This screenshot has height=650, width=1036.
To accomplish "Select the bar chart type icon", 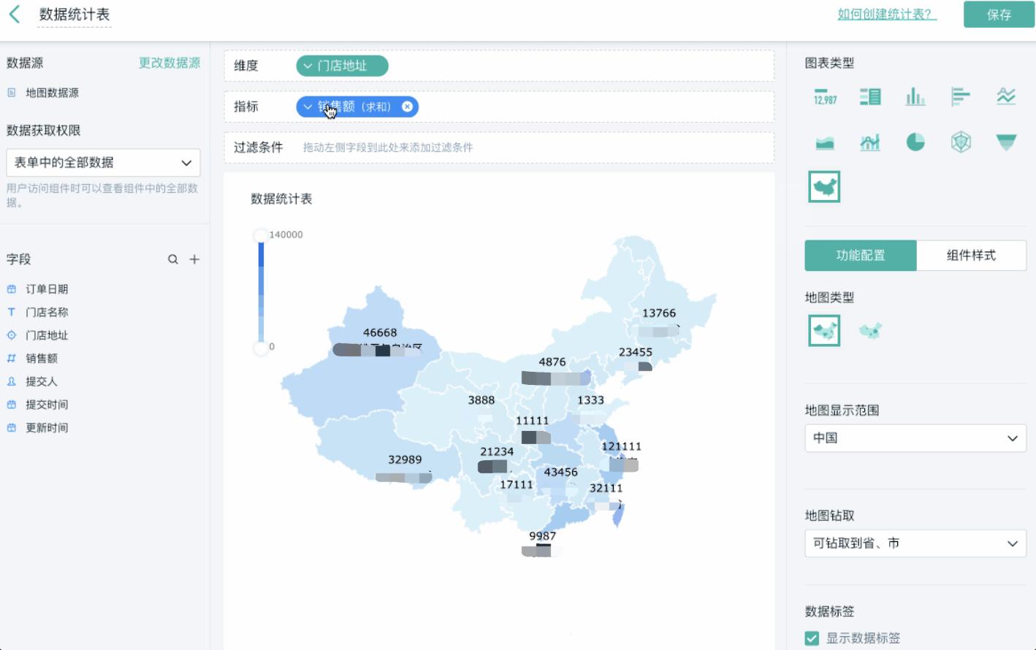I will 915,96.
